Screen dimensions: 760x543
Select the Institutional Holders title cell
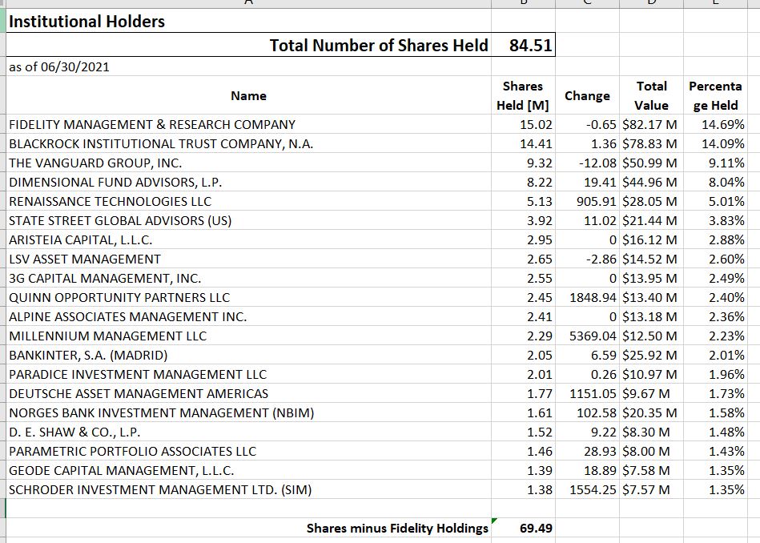248,21
